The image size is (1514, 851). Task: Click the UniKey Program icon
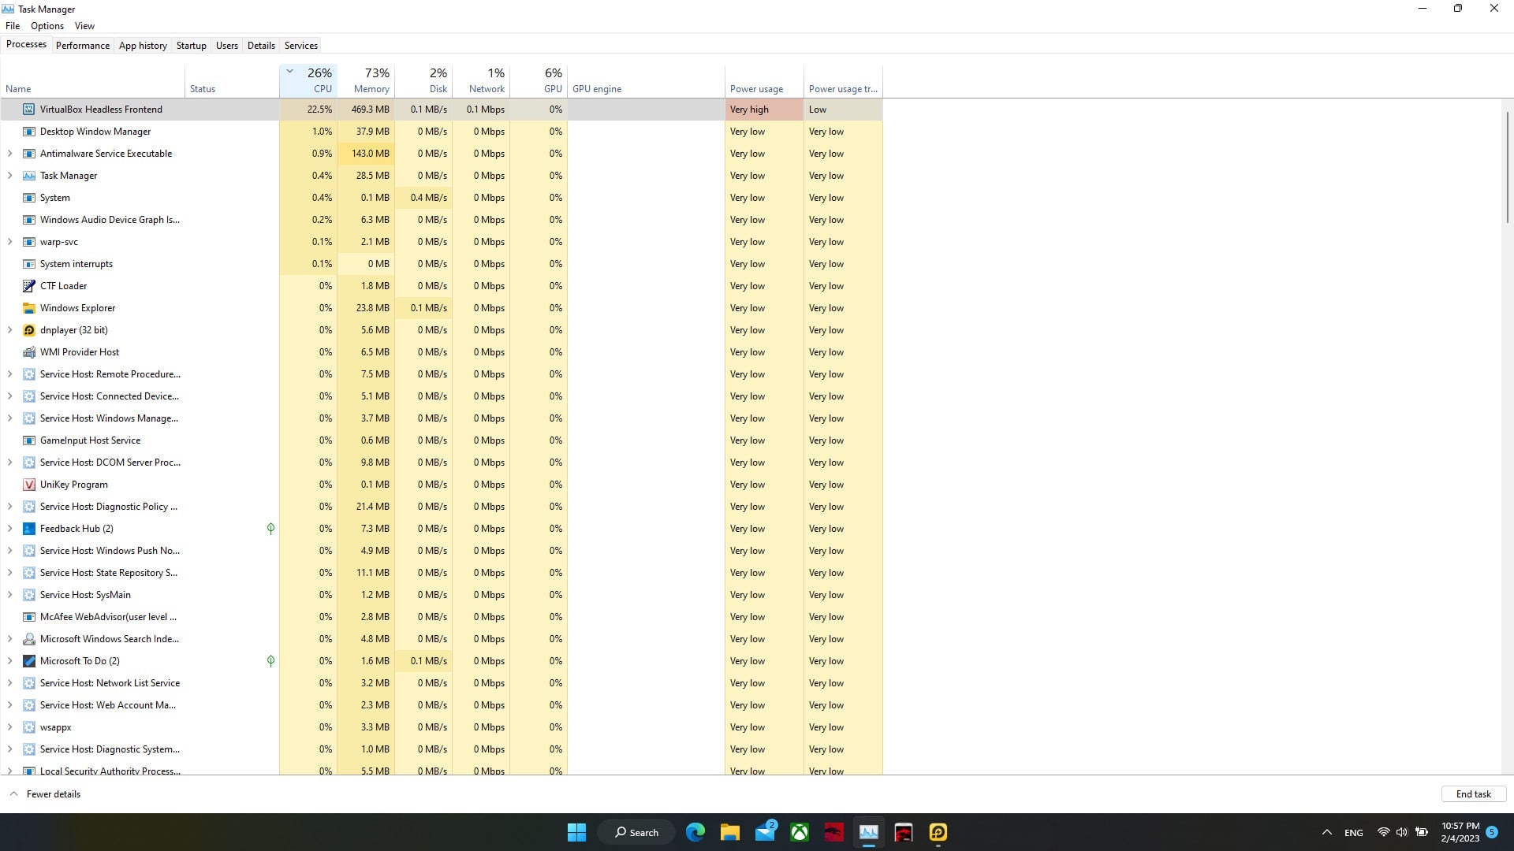pos(29,485)
